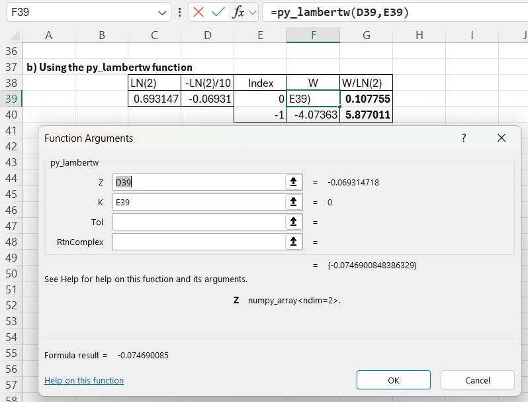Click the empty Tol input field
Viewport: 528px width, 402px height.
pos(198,222)
